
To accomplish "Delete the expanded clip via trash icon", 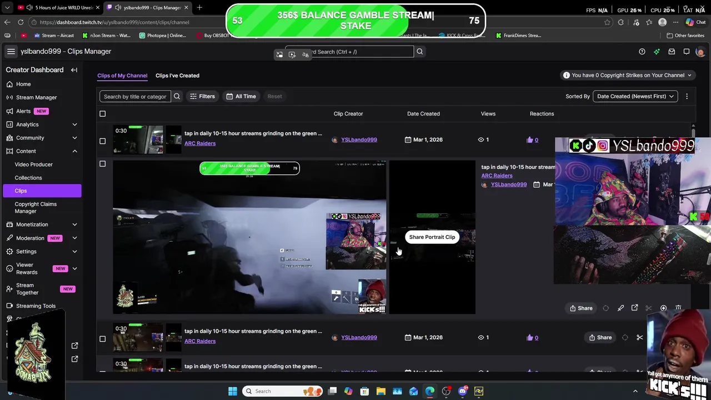I will [x=678, y=308].
